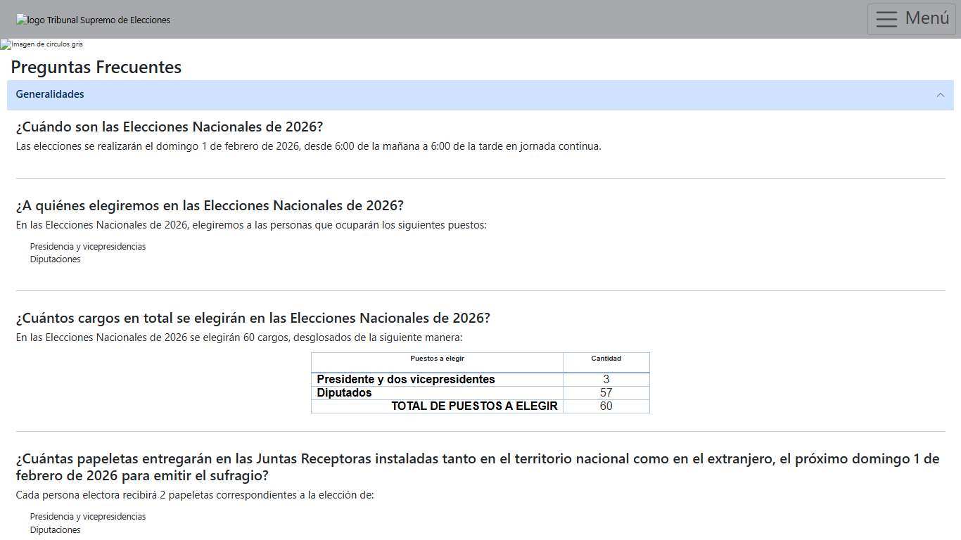Click the TOTAL DE PUESTOS A ELEGIR cell
The height and width of the screenshot is (540, 961).
coord(475,406)
